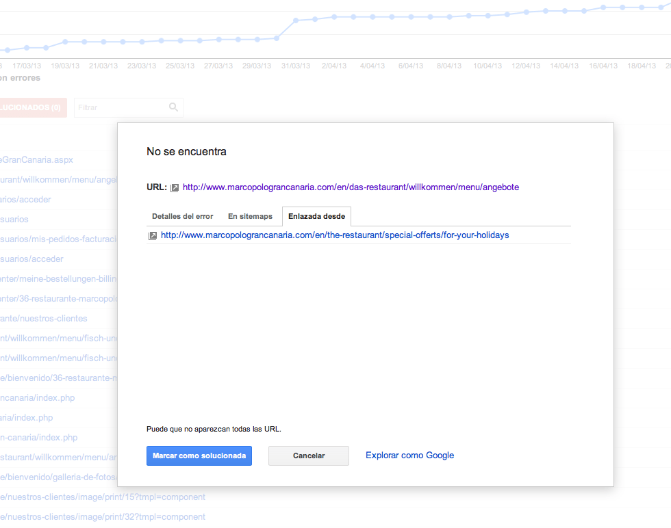Select the aria/index.php error row
Screen dimensions: 671x528
(27, 418)
